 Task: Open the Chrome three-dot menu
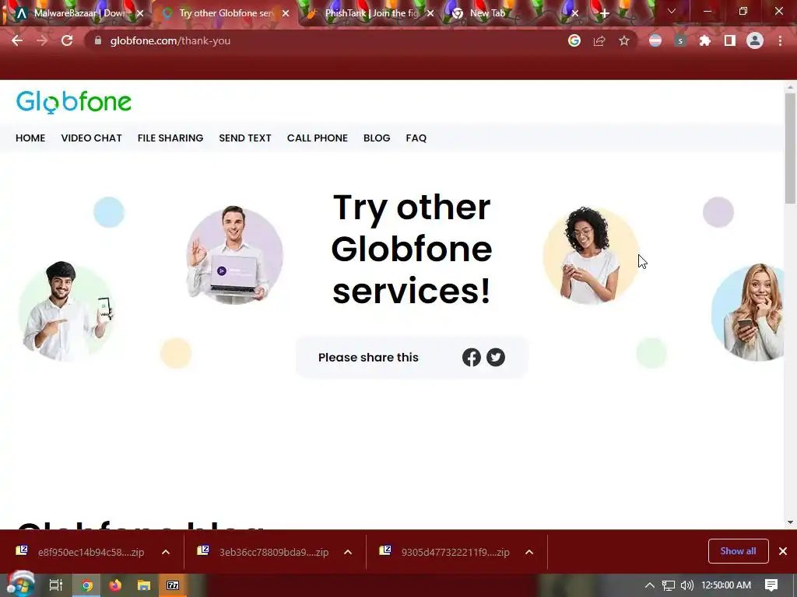[x=780, y=40]
